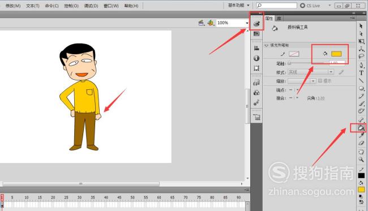Open the 帮助(H) menu
Screen dimensions: 368x211
(131, 6)
